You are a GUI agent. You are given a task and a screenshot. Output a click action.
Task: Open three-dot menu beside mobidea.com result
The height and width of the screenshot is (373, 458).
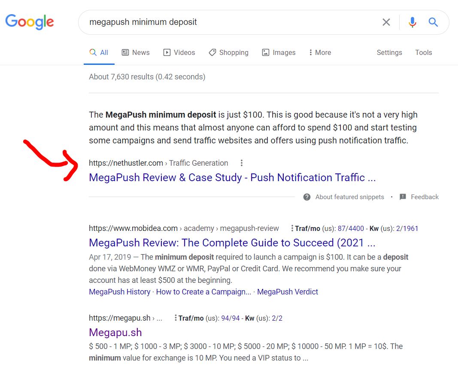292,228
